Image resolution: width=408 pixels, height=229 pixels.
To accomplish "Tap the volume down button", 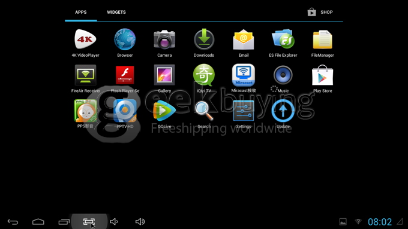I will pos(114,222).
